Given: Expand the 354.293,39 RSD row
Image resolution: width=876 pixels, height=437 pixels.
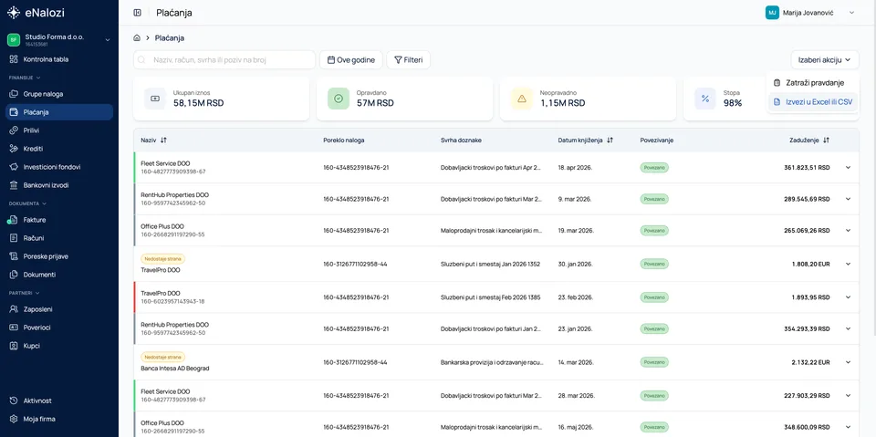Looking at the screenshot, I should 848,328.
